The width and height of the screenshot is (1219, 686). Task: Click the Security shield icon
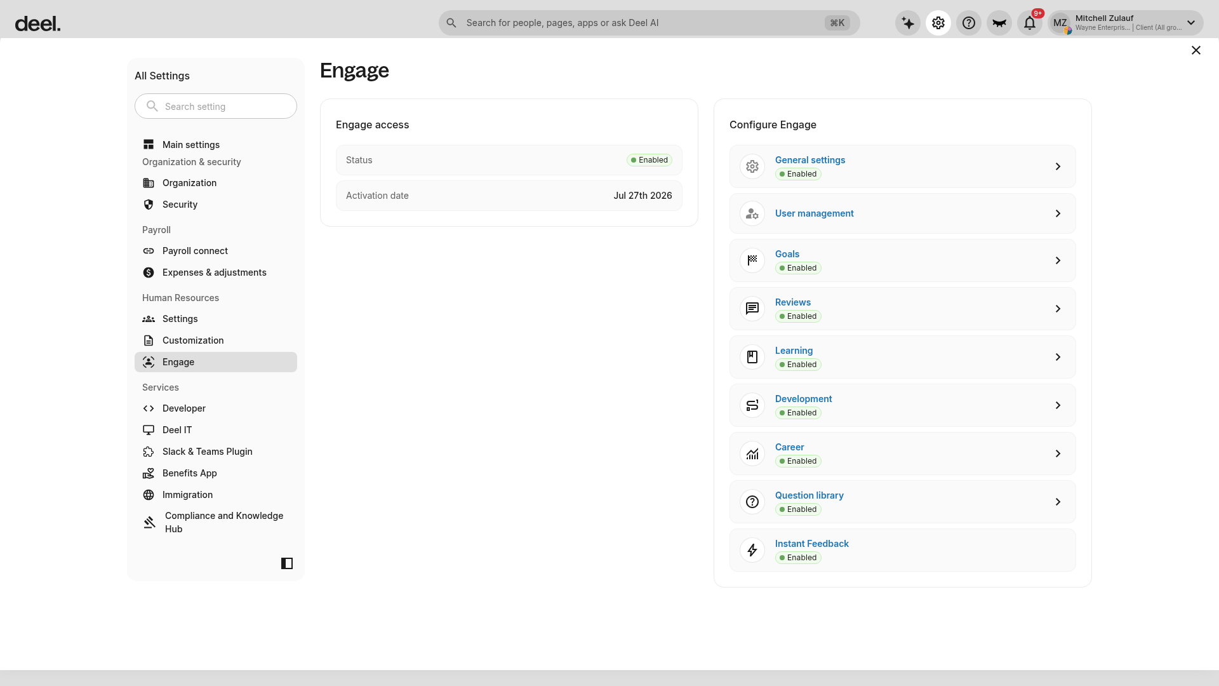(149, 205)
